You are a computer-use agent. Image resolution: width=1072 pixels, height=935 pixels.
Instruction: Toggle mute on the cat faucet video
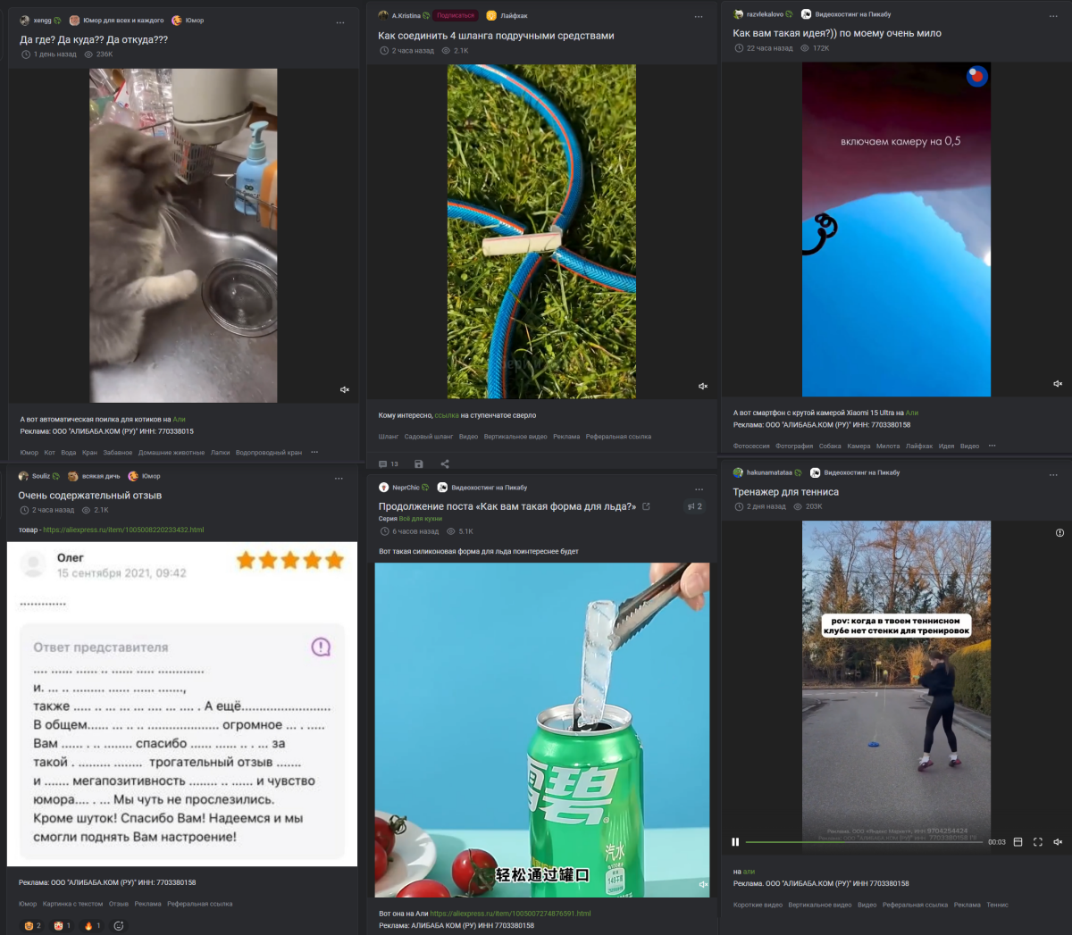tap(344, 388)
